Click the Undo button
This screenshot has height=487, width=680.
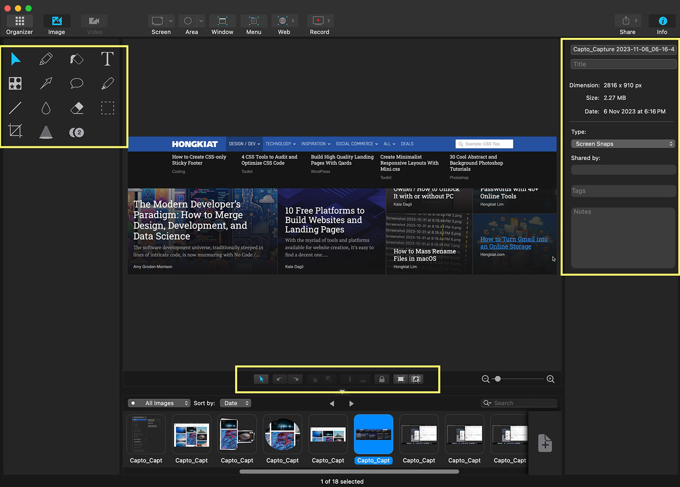(x=280, y=379)
